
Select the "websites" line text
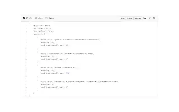39,34
